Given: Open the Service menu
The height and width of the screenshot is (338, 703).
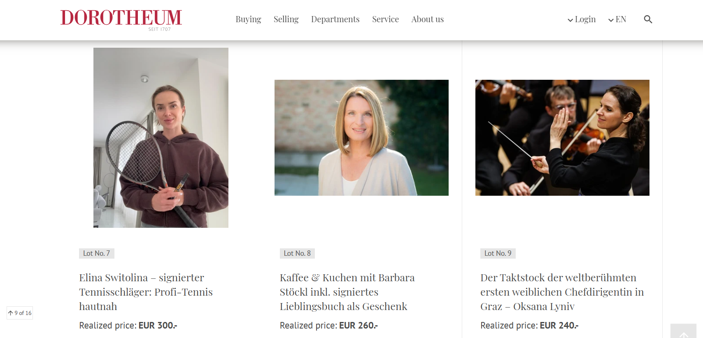Looking at the screenshot, I should [x=385, y=19].
